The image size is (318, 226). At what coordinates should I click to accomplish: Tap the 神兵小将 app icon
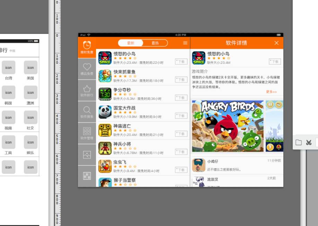tap(105, 148)
